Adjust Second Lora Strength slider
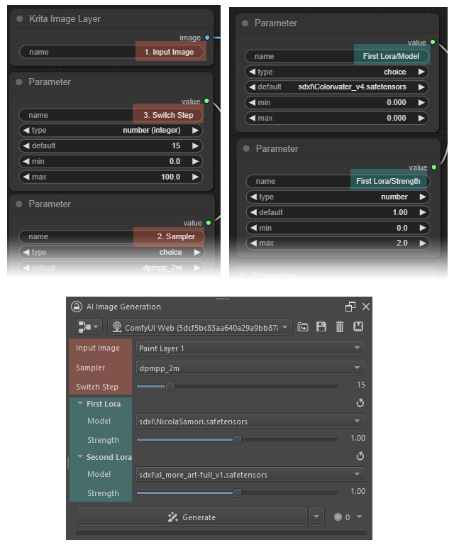The image size is (454, 545). 237,492
